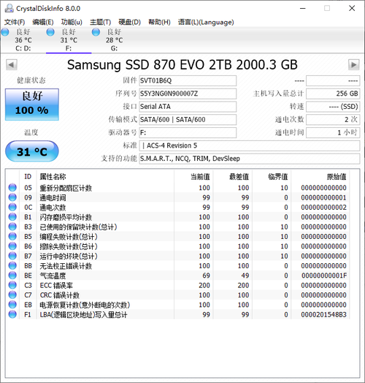Click the CrystalDiskInfo app icon in title bar

click(9, 8)
